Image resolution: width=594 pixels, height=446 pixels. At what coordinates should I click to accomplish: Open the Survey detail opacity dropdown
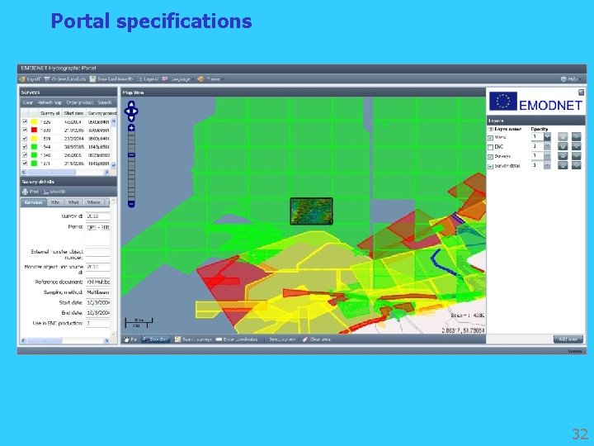(547, 165)
